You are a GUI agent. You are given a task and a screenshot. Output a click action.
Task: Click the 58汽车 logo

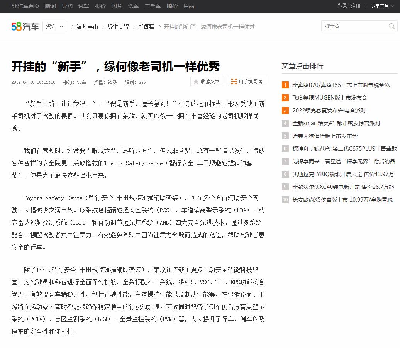pyautogui.click(x=25, y=27)
